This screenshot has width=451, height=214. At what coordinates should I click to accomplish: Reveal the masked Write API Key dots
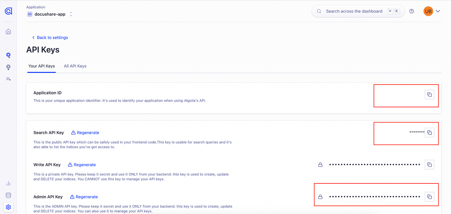tap(375, 165)
